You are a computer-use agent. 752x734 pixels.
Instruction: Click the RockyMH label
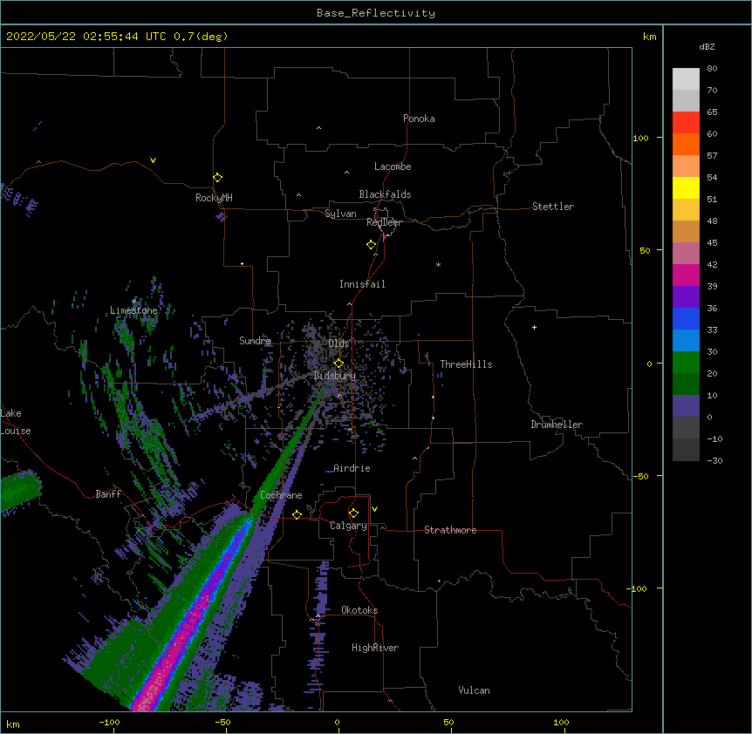[x=214, y=198]
